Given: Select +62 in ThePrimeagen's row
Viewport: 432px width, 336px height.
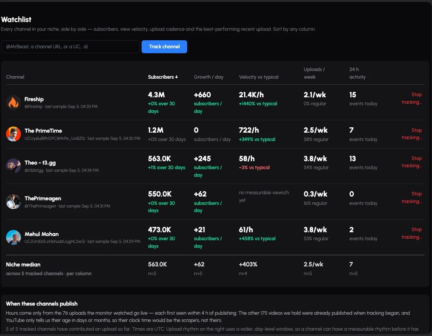Looking at the screenshot, I should pos(200,194).
